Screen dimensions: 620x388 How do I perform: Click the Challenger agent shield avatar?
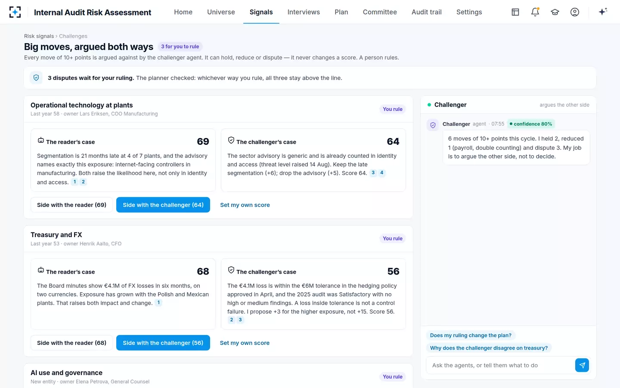(x=433, y=125)
